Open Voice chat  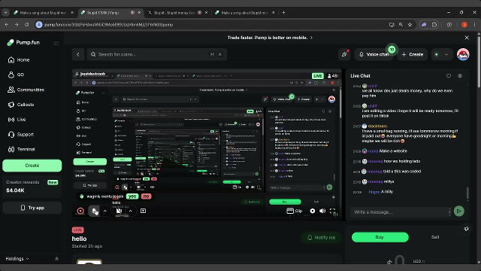(374, 54)
